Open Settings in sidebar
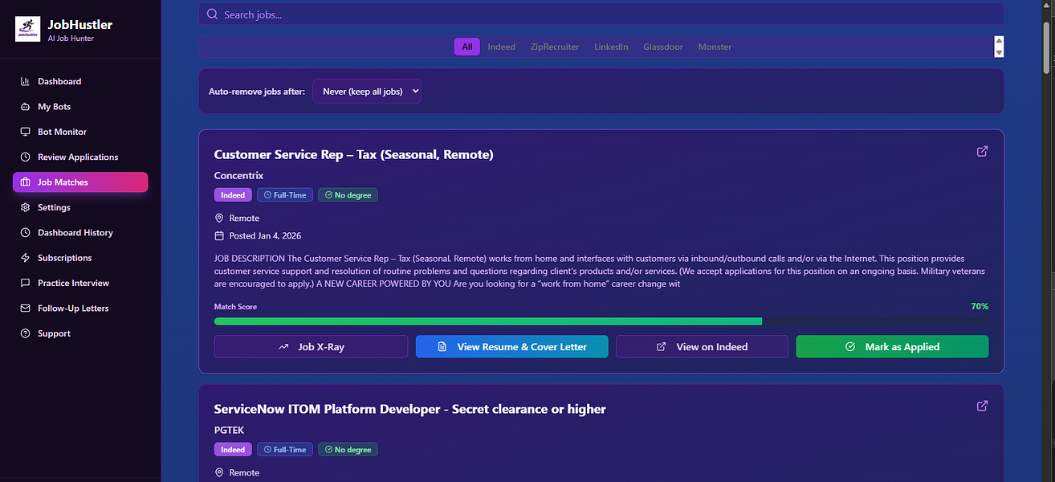Screen dimensions: 1055x482 tap(80, 207)
